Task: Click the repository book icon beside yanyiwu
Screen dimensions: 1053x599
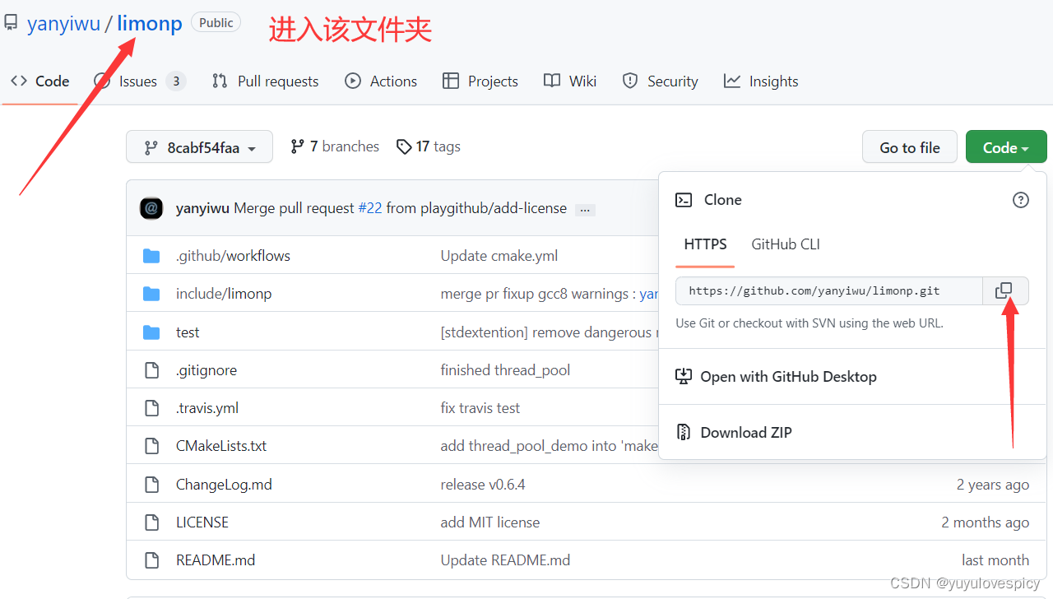Action: (x=11, y=21)
